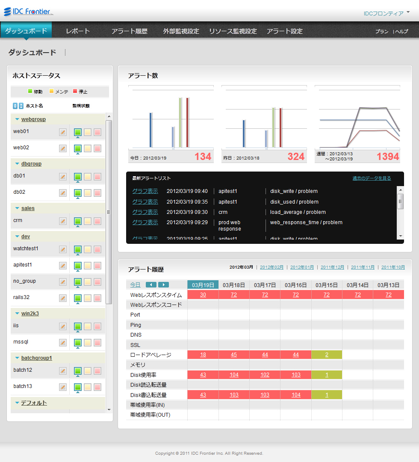Set crm to yellow メンテ status
Screen dimensions: 419x462
(88, 221)
